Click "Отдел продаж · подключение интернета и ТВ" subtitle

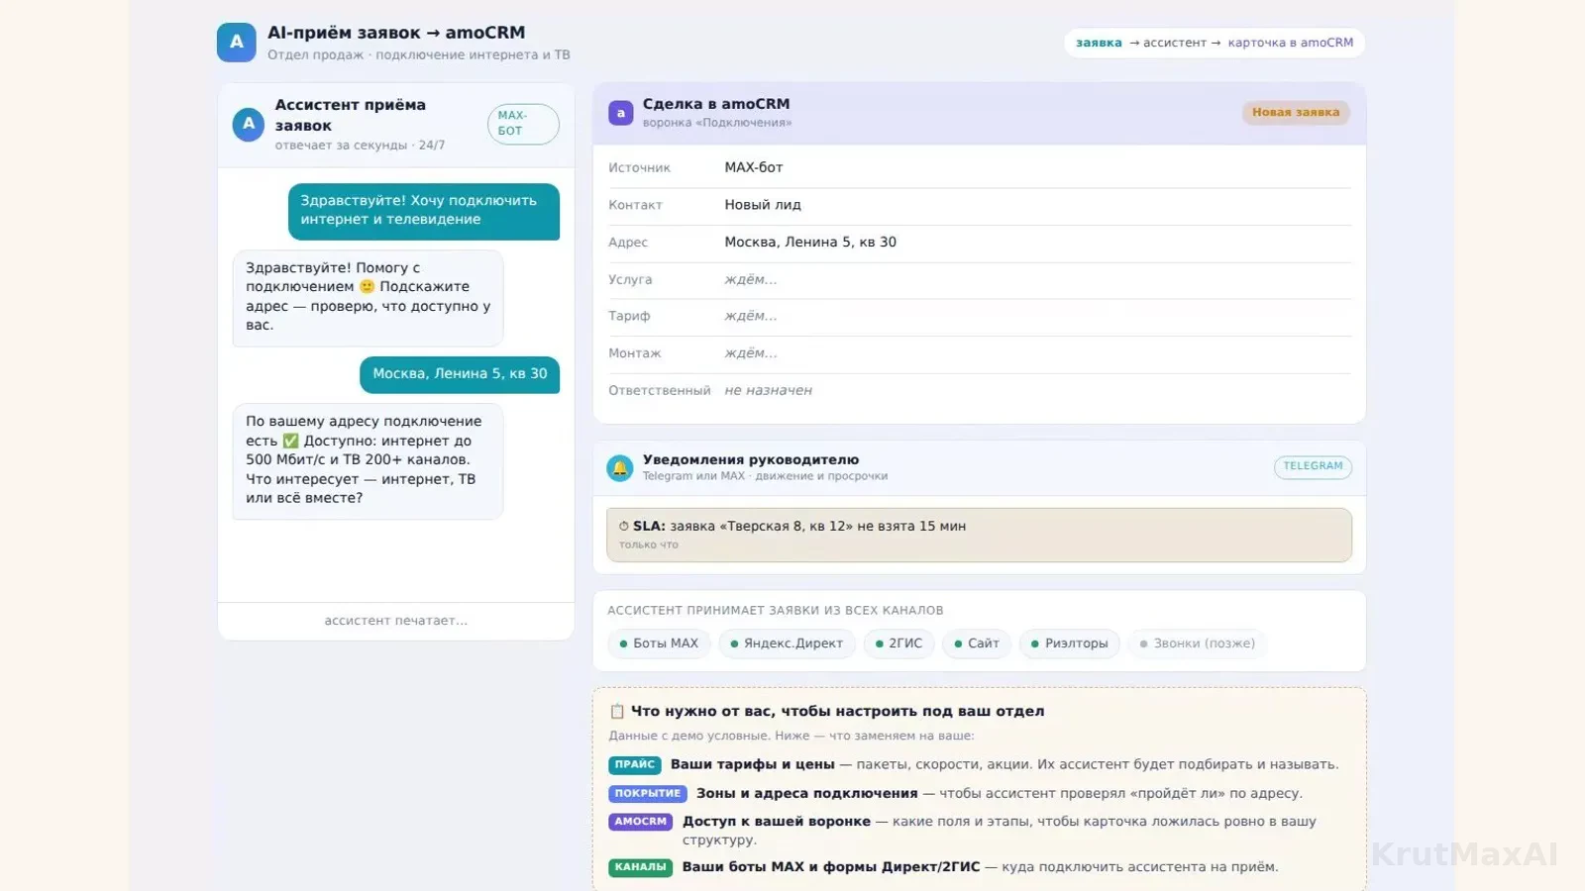pos(419,55)
